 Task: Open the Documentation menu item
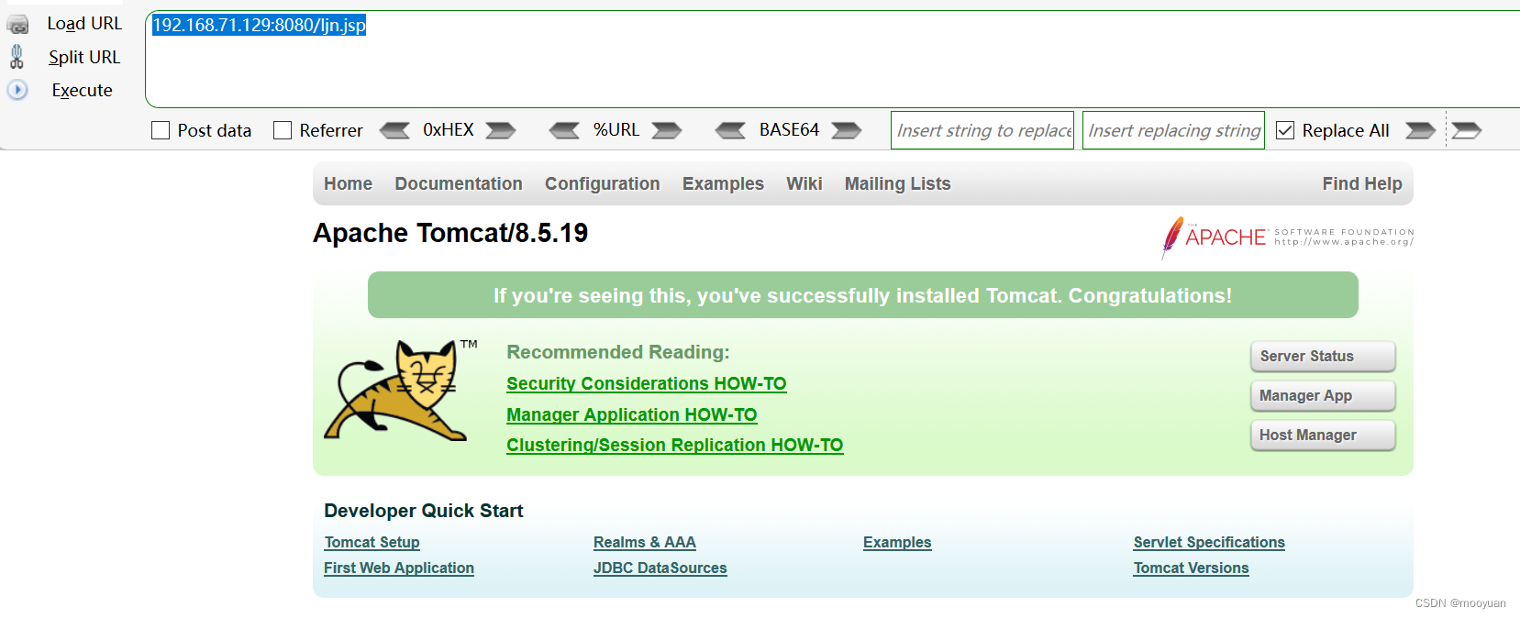459,183
